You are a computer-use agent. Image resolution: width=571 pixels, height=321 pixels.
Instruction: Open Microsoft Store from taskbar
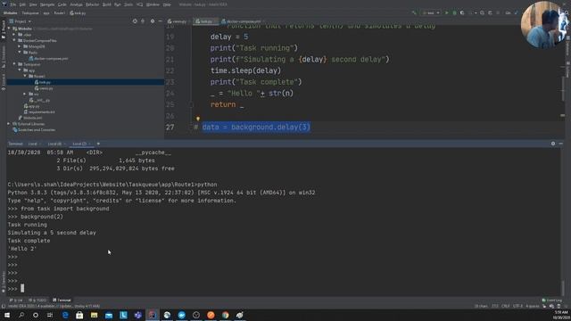coord(79,315)
